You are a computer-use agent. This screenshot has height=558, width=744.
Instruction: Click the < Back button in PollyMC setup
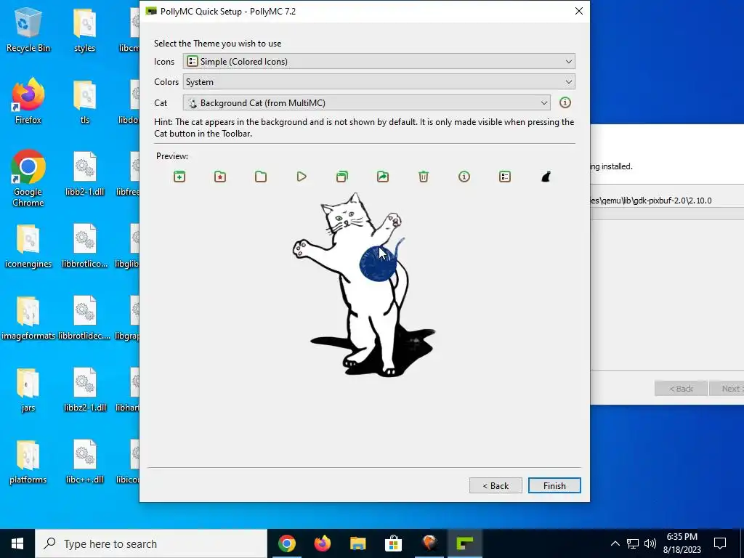pyautogui.click(x=496, y=485)
